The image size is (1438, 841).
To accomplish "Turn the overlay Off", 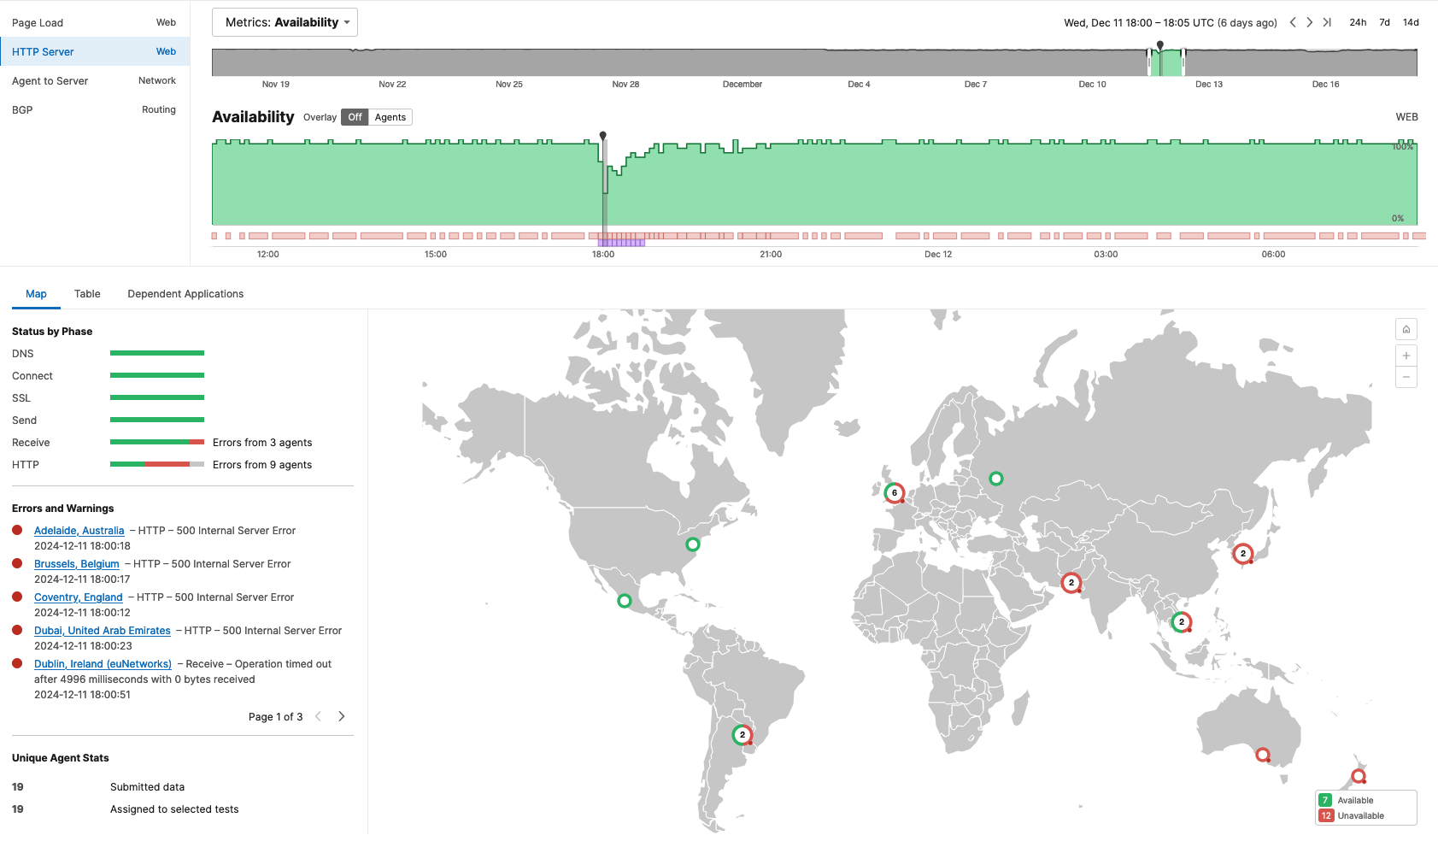I will click(355, 117).
